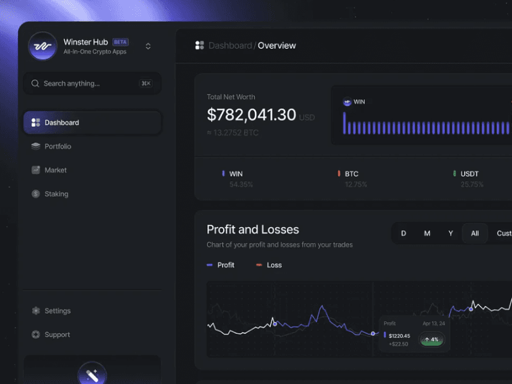Image resolution: width=512 pixels, height=384 pixels.
Task: Click the Market chart icon
Action: pos(35,170)
